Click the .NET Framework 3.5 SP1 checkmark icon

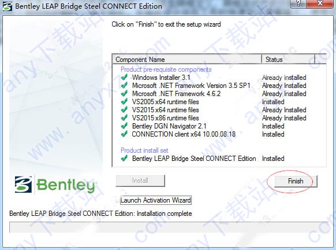point(124,86)
